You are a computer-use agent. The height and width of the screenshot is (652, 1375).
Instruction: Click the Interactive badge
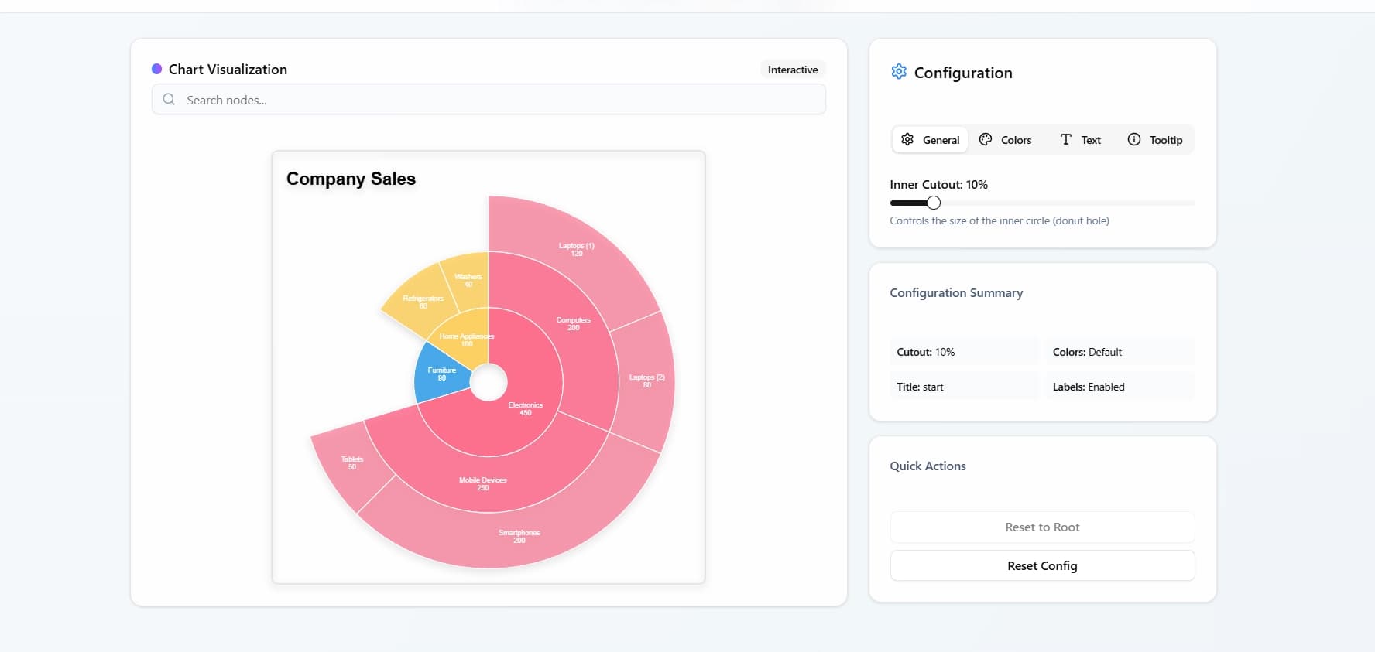[793, 70]
